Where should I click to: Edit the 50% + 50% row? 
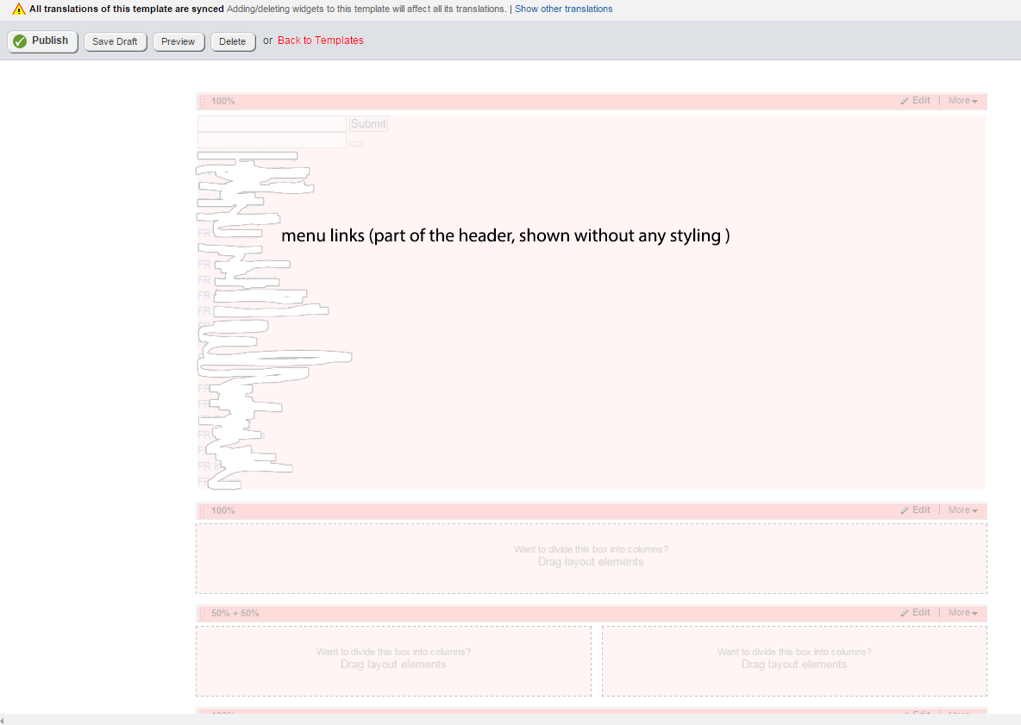pyautogui.click(x=916, y=612)
